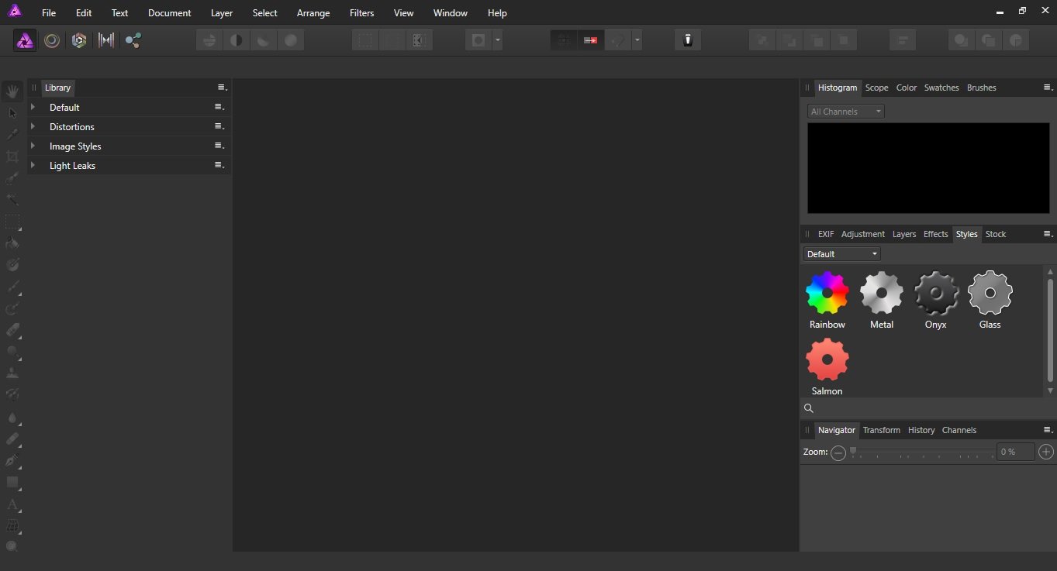Click the zoom increase button

[x=1045, y=452]
